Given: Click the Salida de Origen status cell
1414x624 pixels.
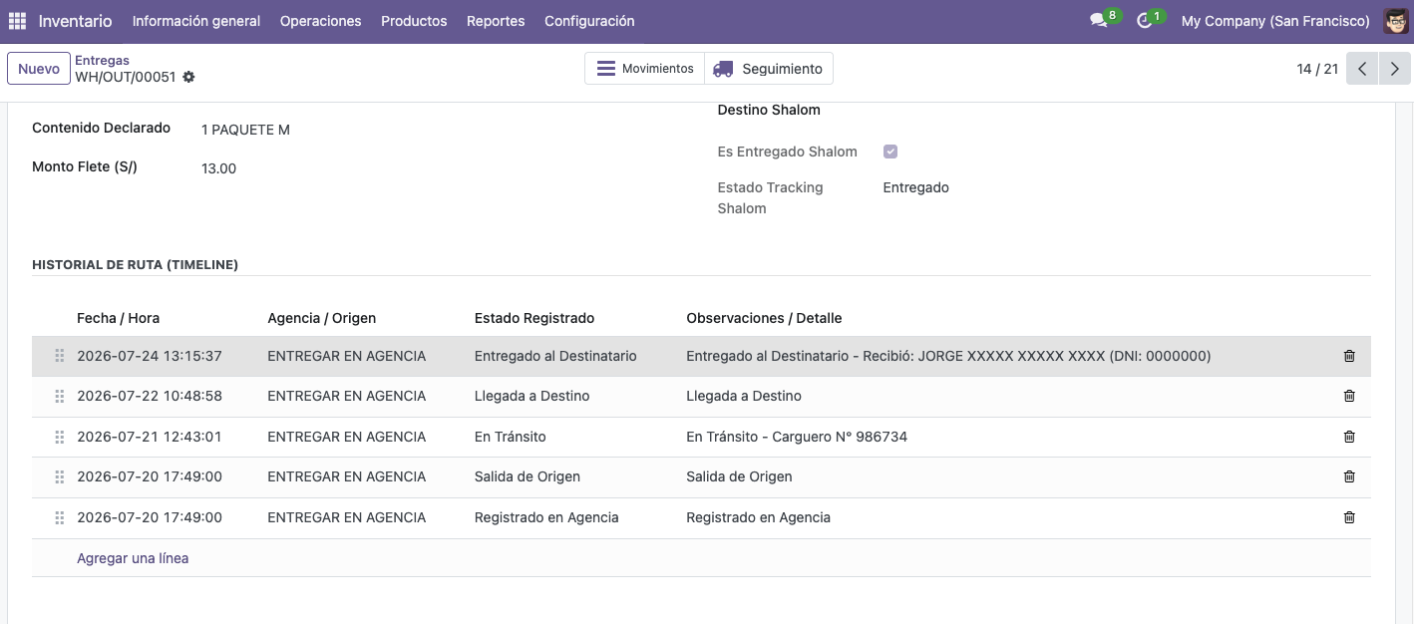Looking at the screenshot, I should pos(528,476).
